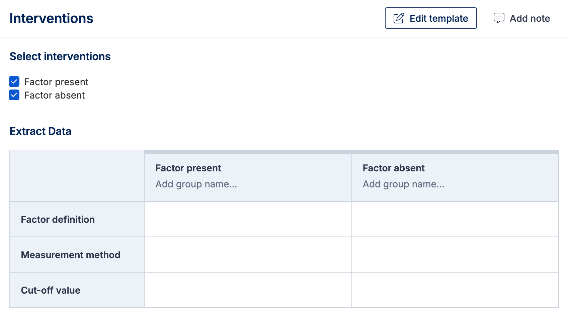The width and height of the screenshot is (567, 318).
Task: Click the Interventions page heading
Action: (51, 18)
